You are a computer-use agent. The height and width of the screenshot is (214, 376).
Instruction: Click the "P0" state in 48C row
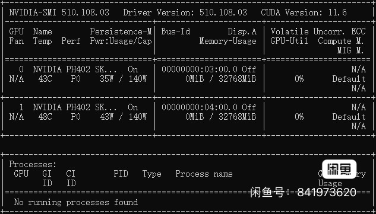[76, 117]
